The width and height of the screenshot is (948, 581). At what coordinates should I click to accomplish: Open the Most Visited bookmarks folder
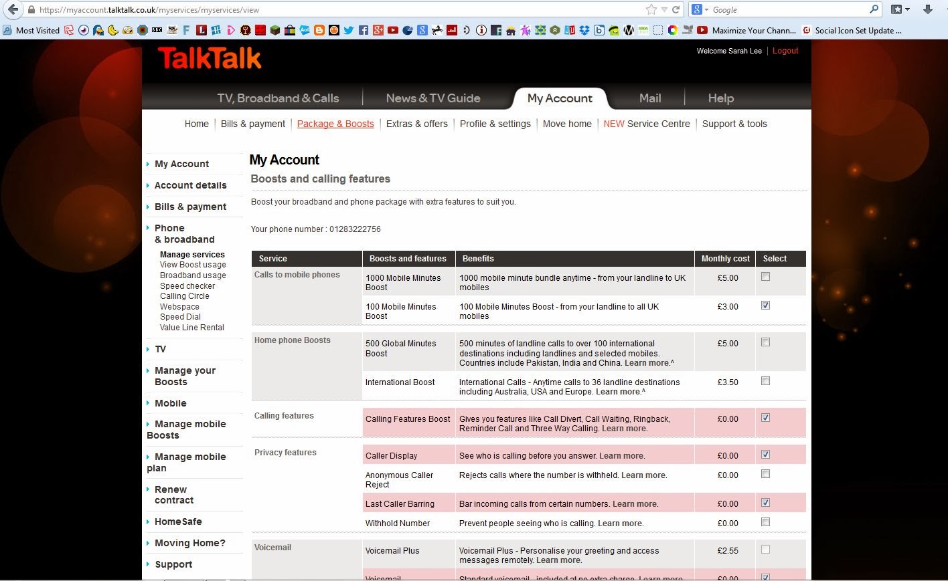(x=31, y=30)
